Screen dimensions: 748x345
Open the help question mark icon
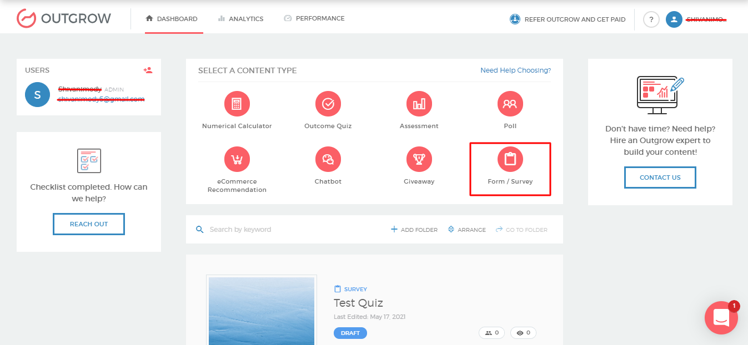pyautogui.click(x=651, y=19)
